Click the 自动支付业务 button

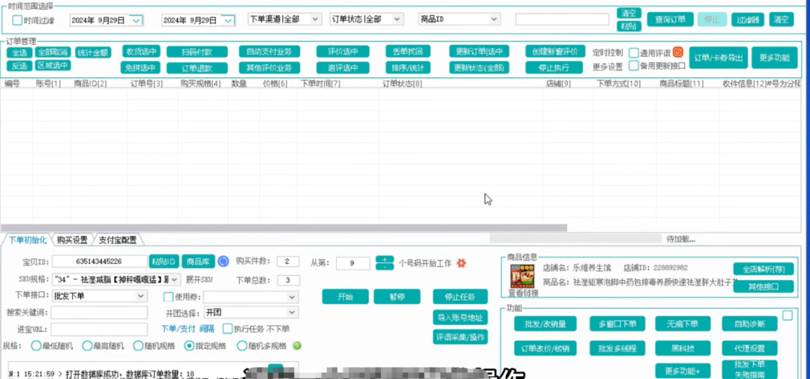(269, 52)
